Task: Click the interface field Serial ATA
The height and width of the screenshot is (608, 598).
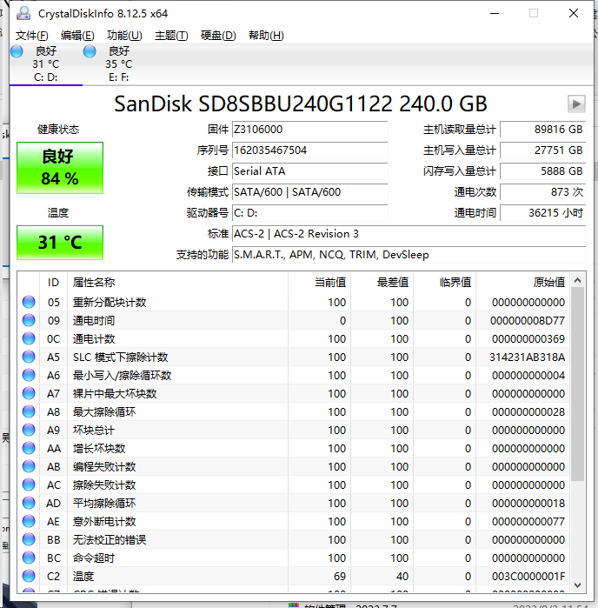Action: 309,171
